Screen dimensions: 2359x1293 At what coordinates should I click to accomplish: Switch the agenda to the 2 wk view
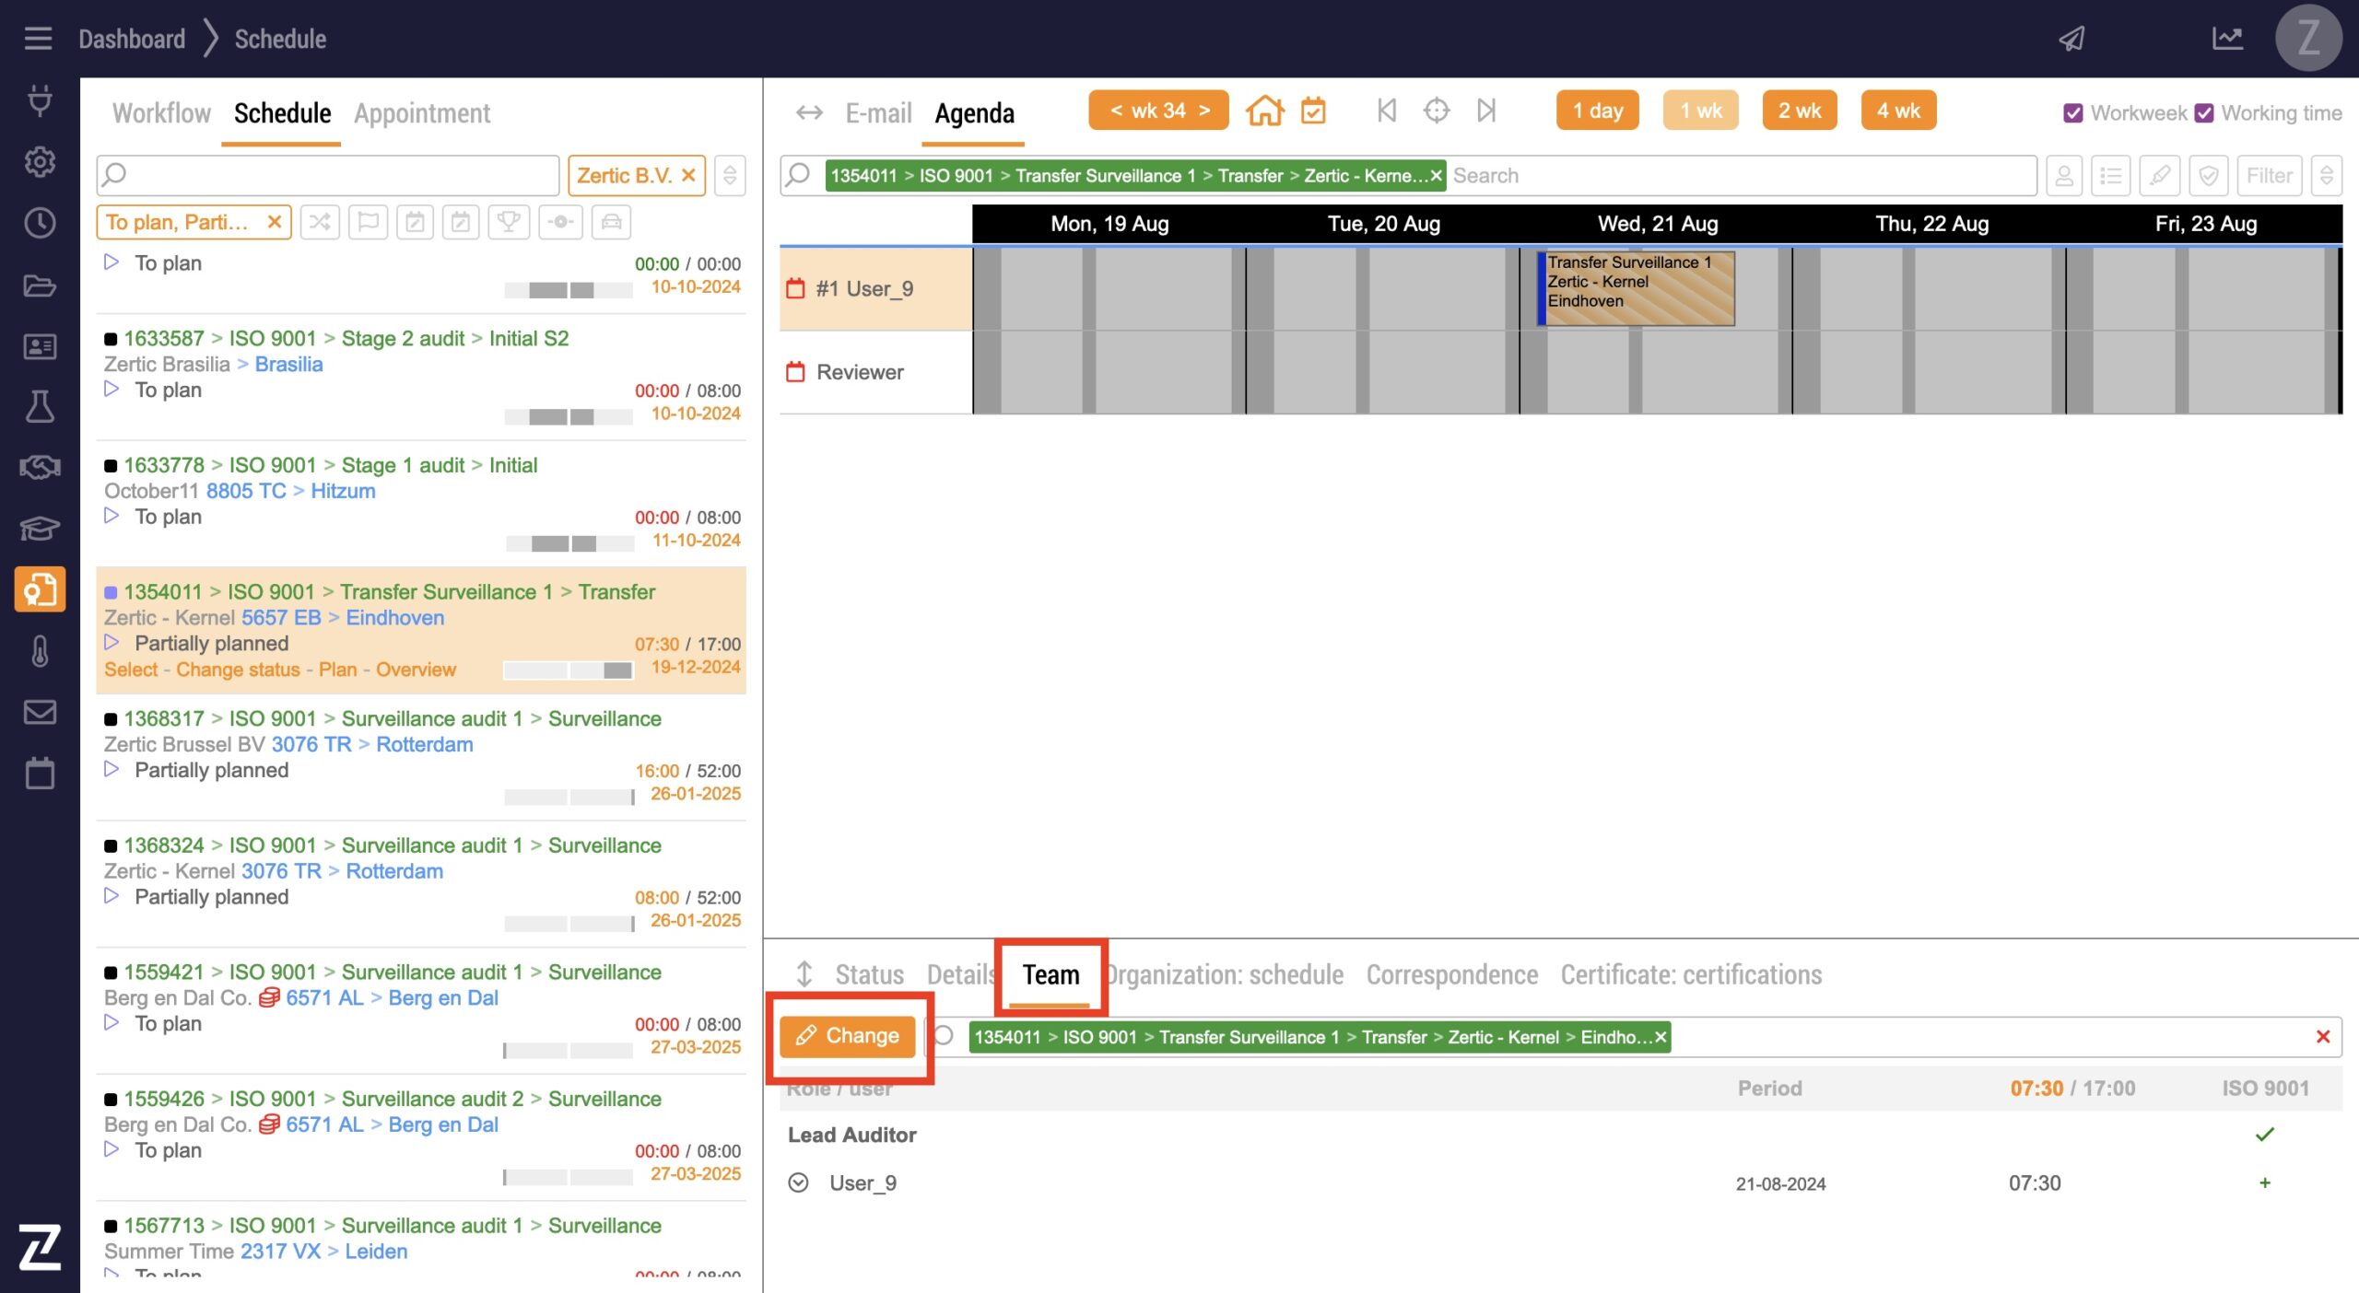click(x=1799, y=111)
